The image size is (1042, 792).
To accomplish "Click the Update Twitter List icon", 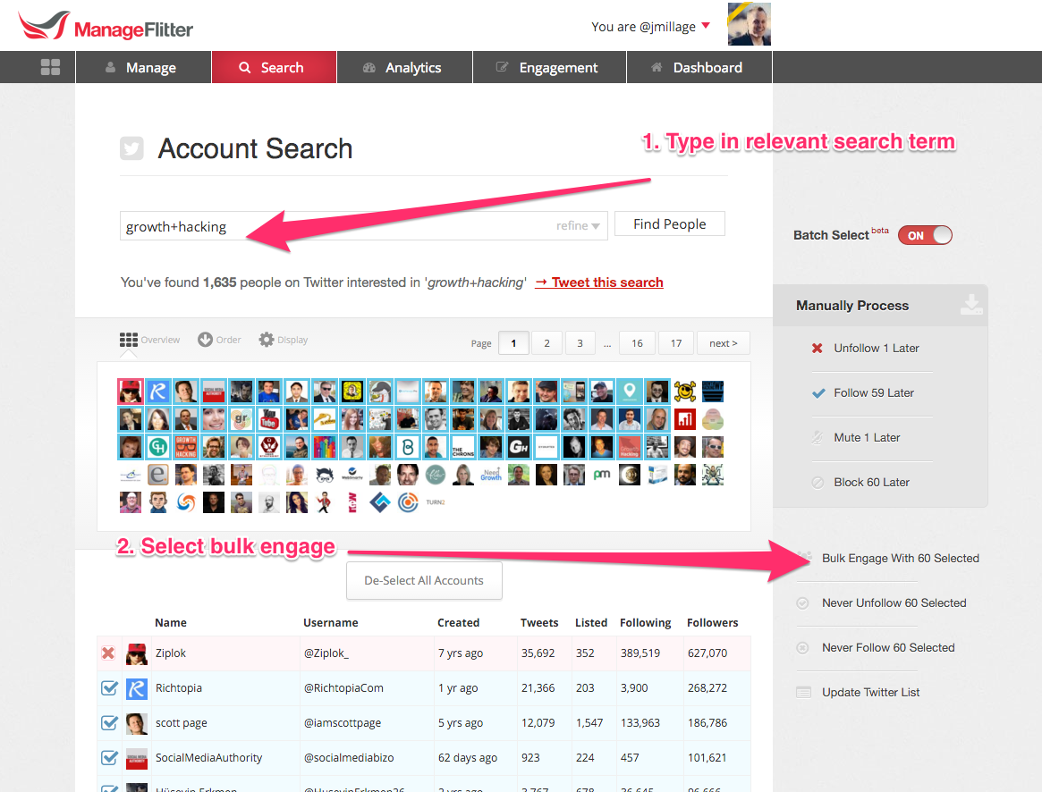I will click(803, 693).
